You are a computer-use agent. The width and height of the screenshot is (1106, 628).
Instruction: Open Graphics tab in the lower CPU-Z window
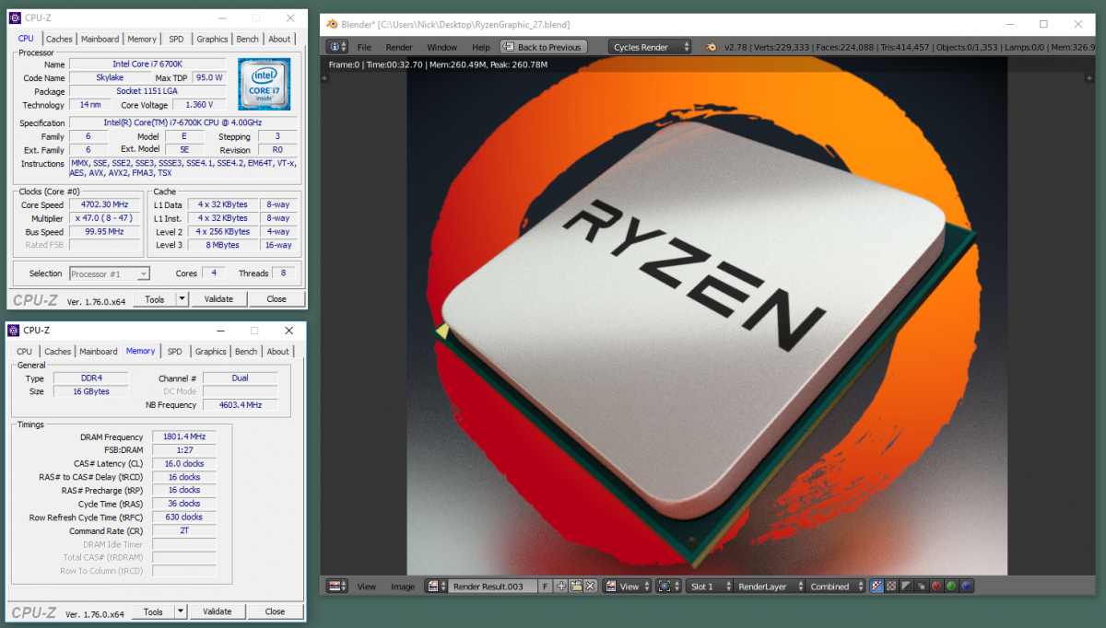coord(210,352)
